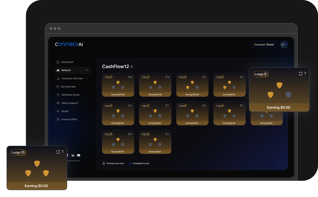Click the recycle icon on enlarged Loop-11 card
The height and width of the screenshot is (197, 318).
click(58, 152)
